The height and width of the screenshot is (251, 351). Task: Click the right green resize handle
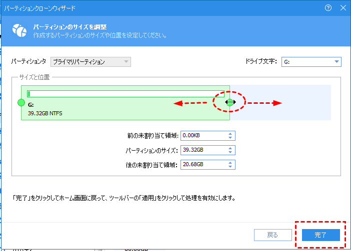[229, 103]
